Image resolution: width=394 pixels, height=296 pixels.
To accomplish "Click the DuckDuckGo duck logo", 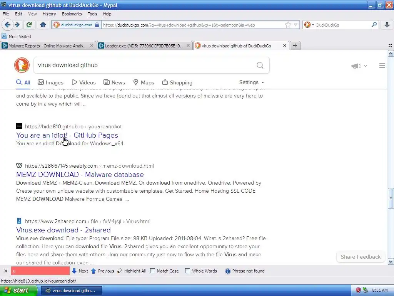I will click(22, 65).
